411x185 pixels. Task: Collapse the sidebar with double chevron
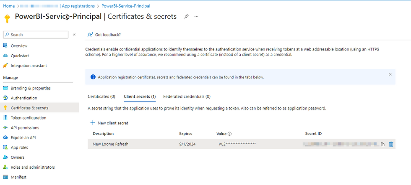click(x=74, y=35)
